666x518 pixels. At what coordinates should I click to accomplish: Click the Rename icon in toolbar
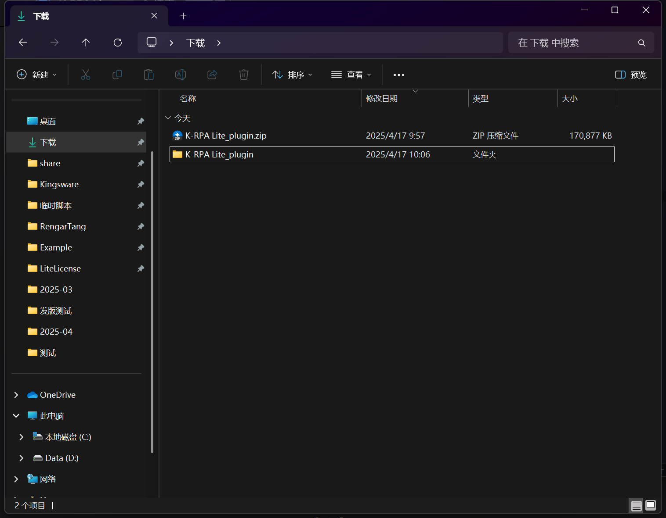coord(181,75)
